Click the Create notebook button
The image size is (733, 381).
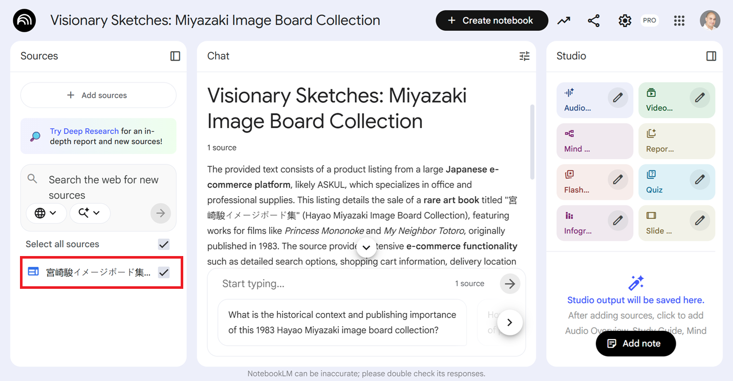[491, 21]
